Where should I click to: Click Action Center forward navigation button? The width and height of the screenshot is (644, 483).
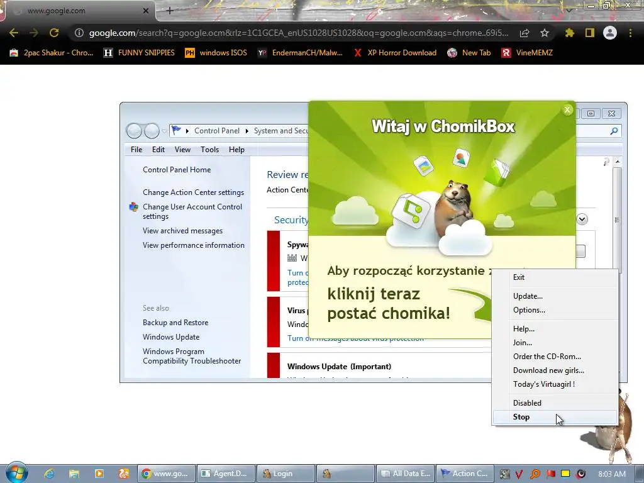coord(152,131)
